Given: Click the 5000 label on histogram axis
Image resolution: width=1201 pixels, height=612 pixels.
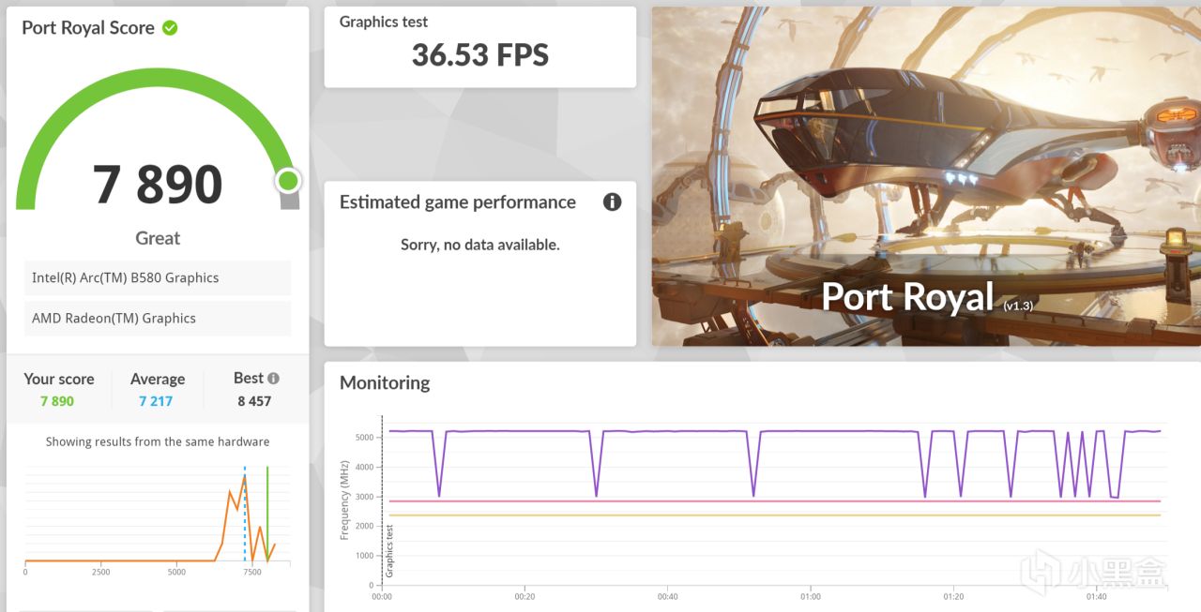Looking at the screenshot, I should point(176,572).
